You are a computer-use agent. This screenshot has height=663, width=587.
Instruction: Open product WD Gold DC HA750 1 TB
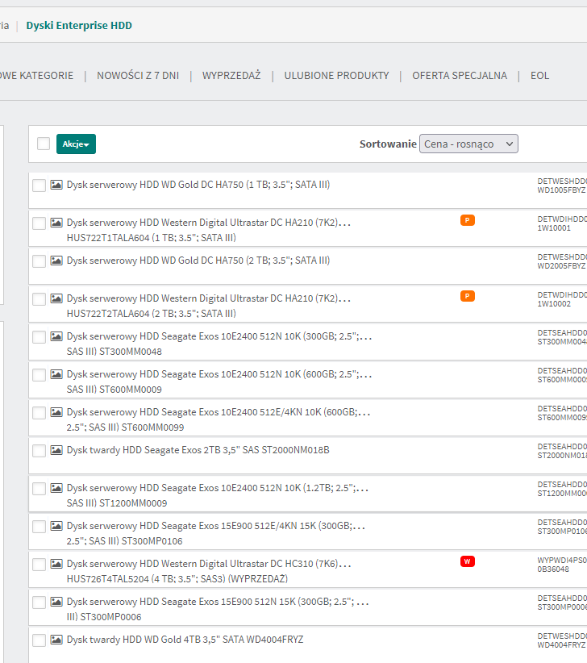[198, 185]
